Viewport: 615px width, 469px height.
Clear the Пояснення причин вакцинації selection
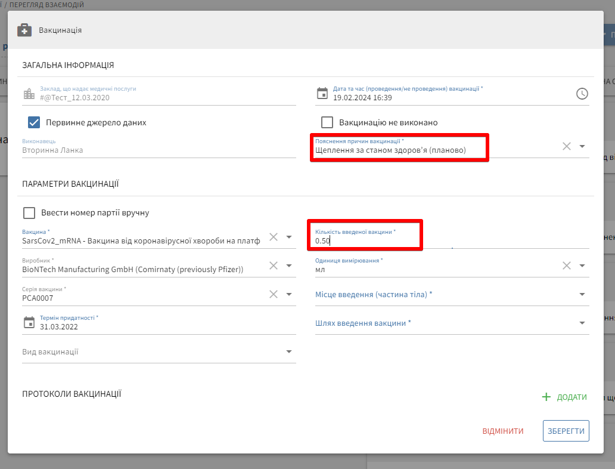click(x=567, y=146)
